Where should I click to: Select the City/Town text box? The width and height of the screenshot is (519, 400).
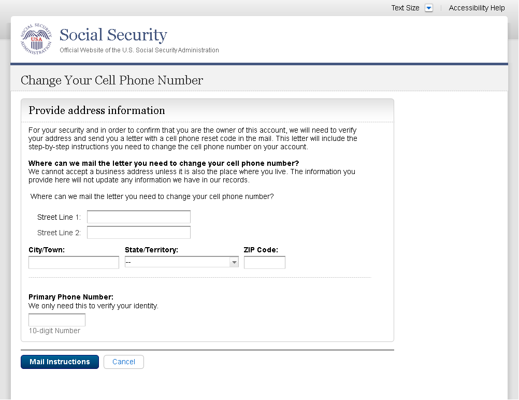coord(74,263)
